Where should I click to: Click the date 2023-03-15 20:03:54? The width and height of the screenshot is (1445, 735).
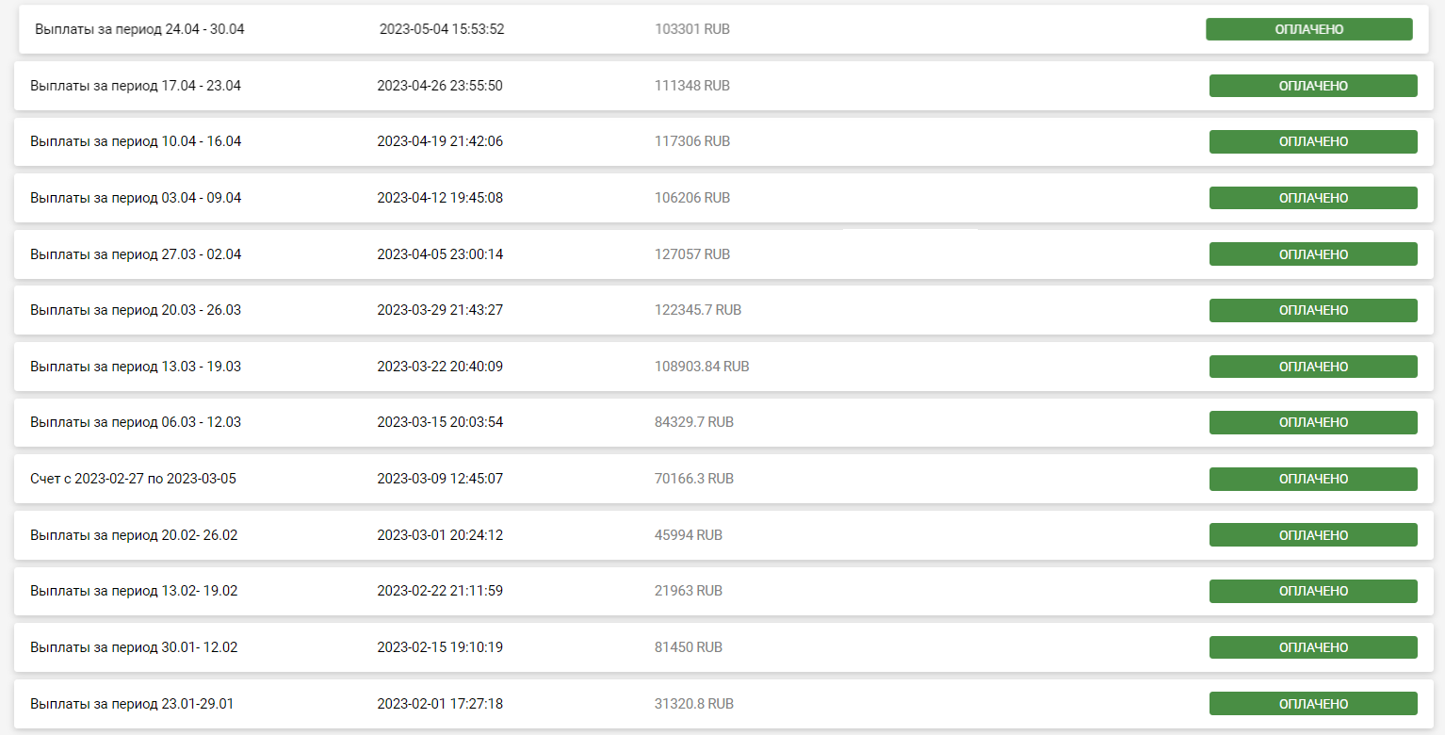coord(440,422)
